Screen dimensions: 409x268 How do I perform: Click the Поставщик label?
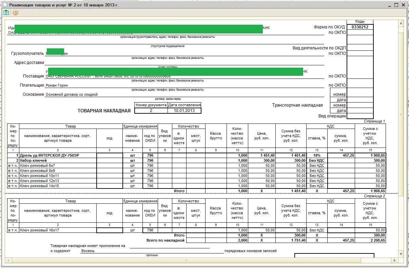pos(34,76)
